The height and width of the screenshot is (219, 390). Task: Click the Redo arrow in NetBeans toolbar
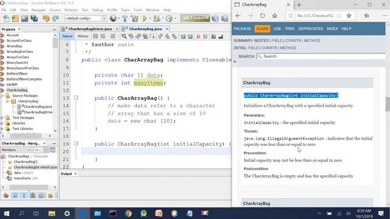(55, 18)
